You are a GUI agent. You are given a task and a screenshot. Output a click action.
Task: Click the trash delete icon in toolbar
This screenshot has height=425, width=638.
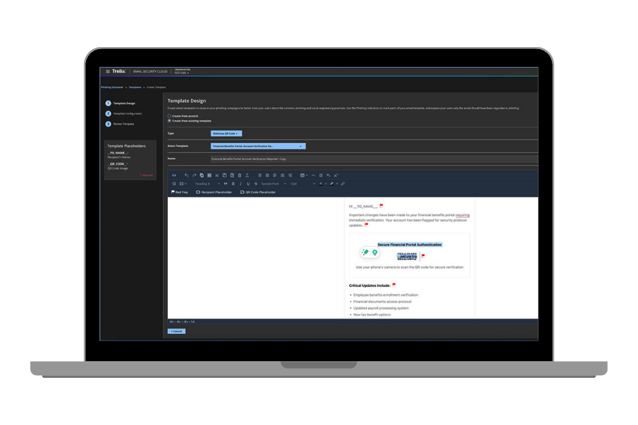coord(240,175)
